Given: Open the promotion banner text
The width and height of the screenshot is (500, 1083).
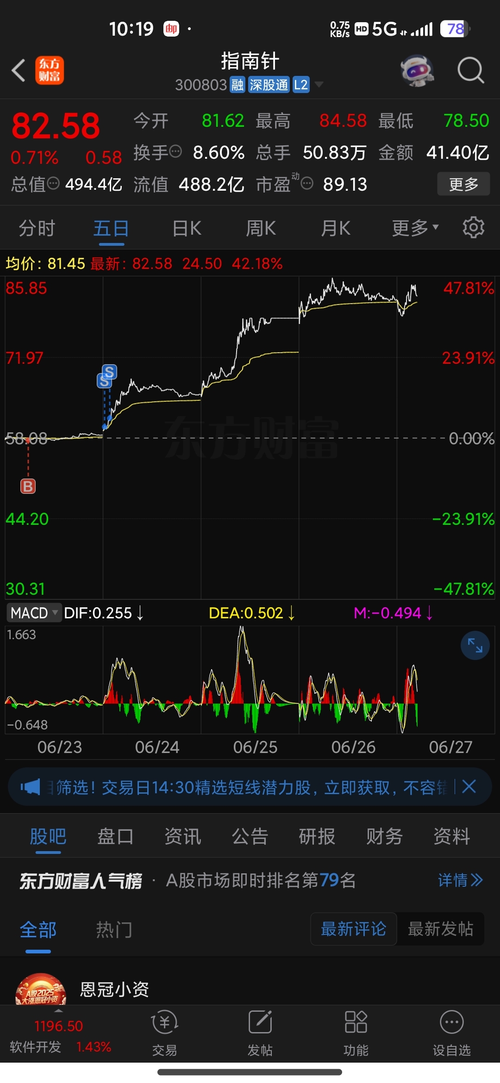Looking at the screenshot, I should pyautogui.click(x=248, y=787).
